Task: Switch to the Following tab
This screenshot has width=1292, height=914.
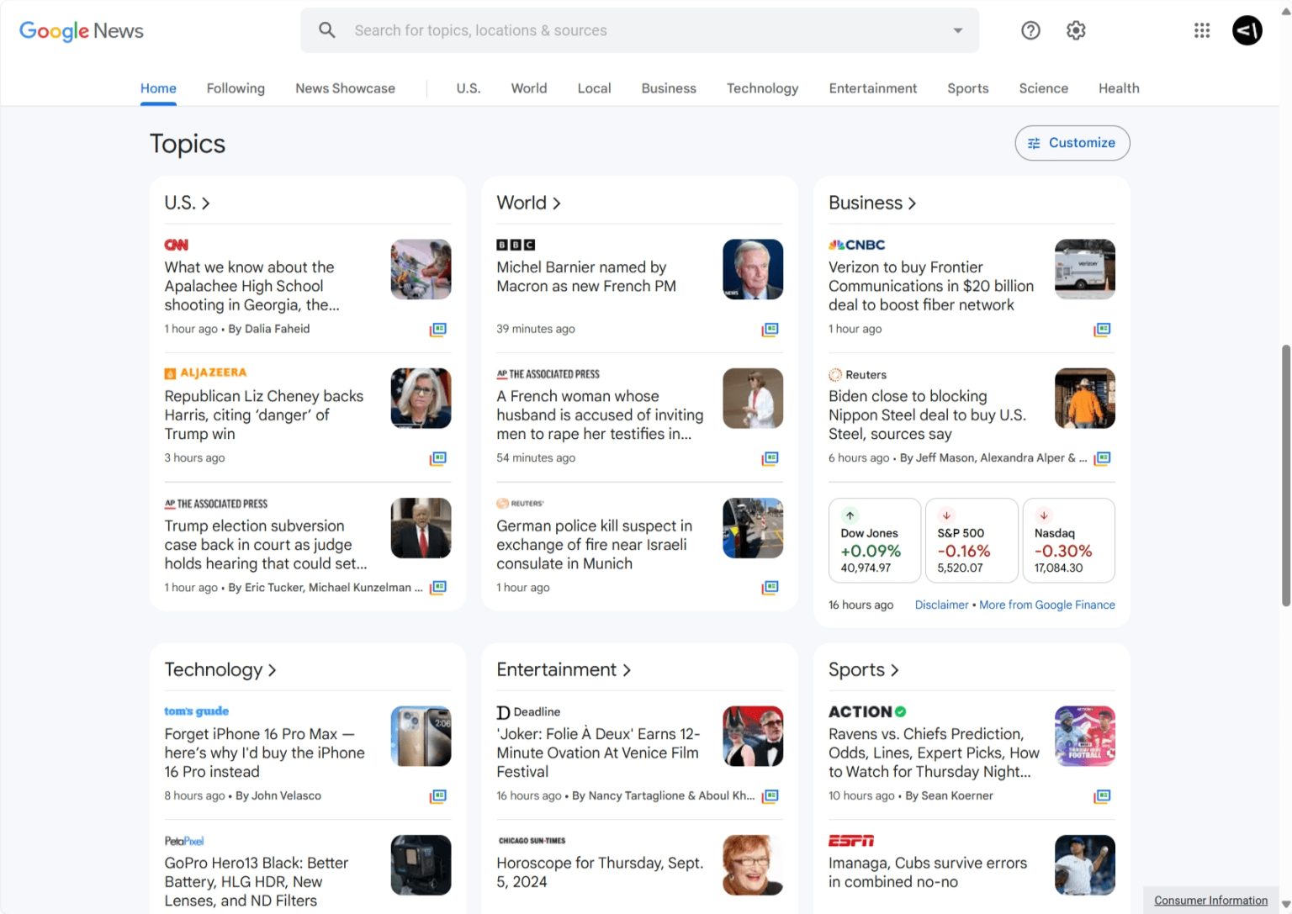Action: coord(236,88)
